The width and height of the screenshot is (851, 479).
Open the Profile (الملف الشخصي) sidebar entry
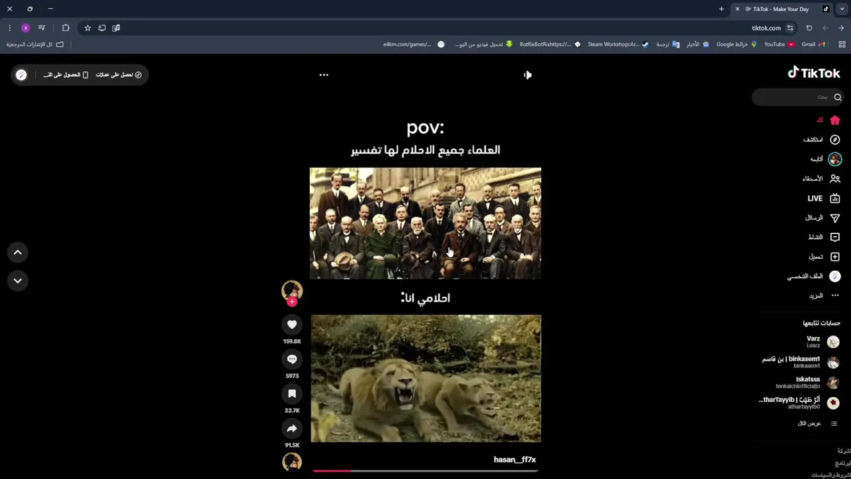(814, 276)
